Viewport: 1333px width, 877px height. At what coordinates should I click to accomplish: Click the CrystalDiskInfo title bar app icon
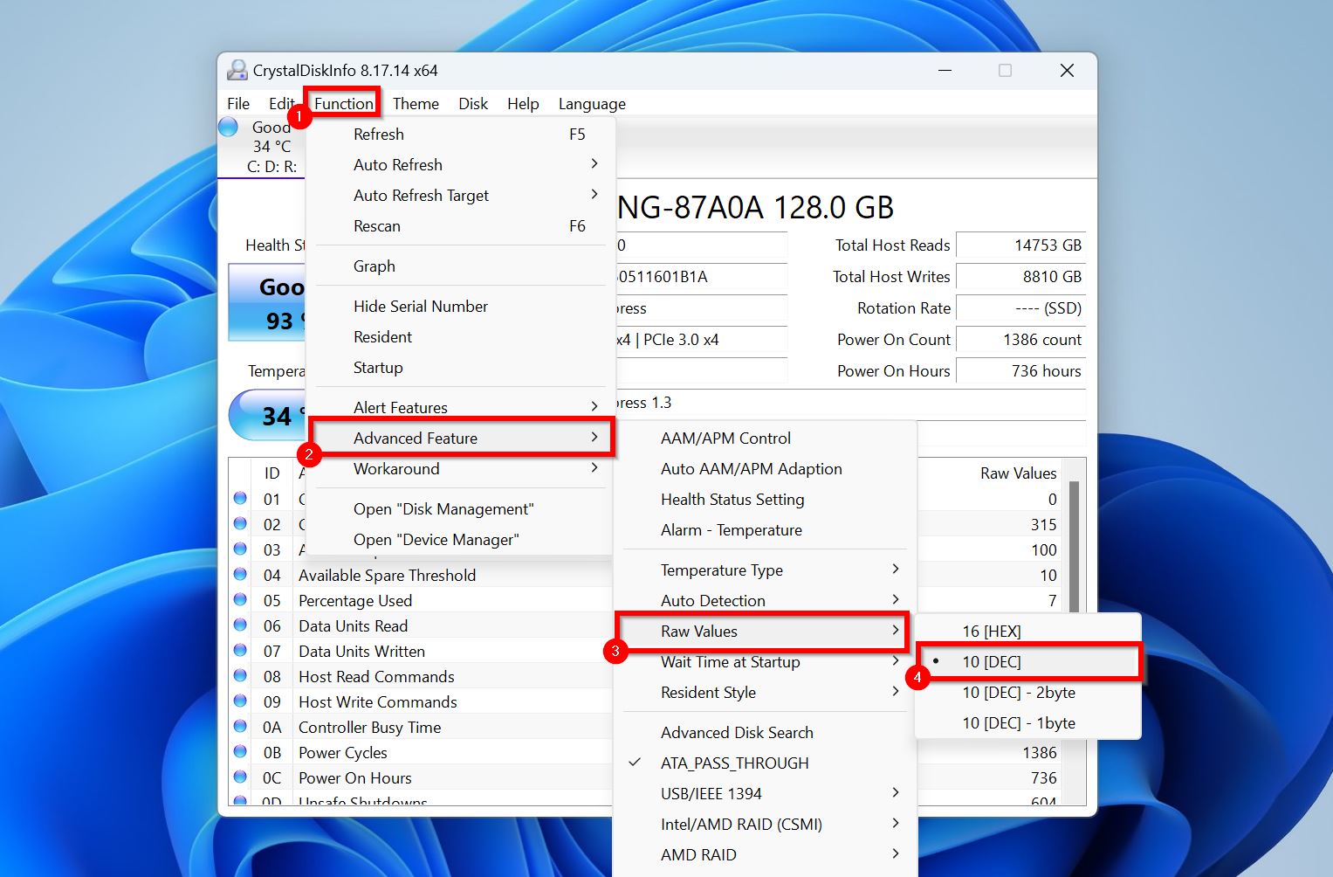click(x=237, y=71)
